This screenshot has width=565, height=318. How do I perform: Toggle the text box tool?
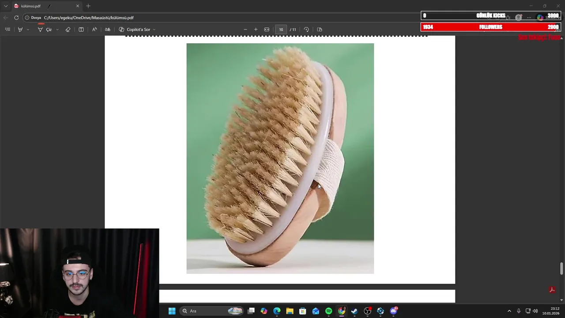pyautogui.click(x=81, y=30)
